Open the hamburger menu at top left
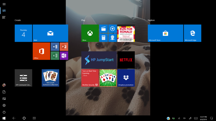 tap(4, 4)
